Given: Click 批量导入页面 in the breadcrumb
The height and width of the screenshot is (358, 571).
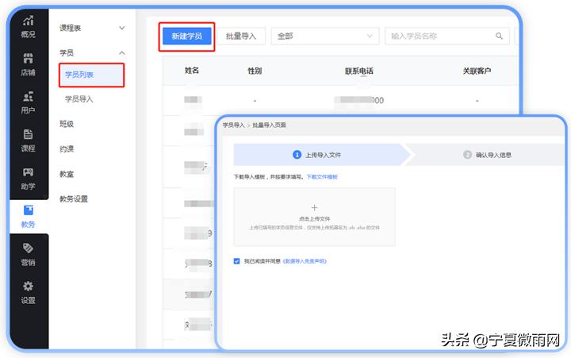Looking at the screenshot, I should (x=269, y=125).
